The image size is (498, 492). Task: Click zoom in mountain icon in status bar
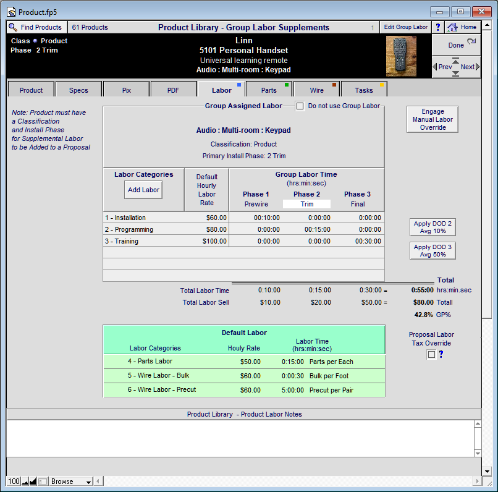[33, 481]
